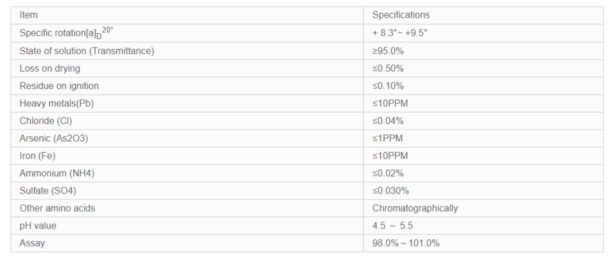This screenshot has width=616, height=258.
Task: Click the "Specifications" column header cell
Action: 483,15
